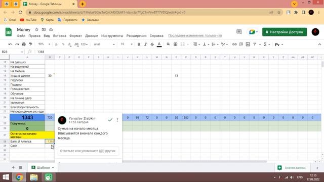Viewport: 324px width, 182px height.
Task: Open the Данные menu
Action: pos(92,36)
